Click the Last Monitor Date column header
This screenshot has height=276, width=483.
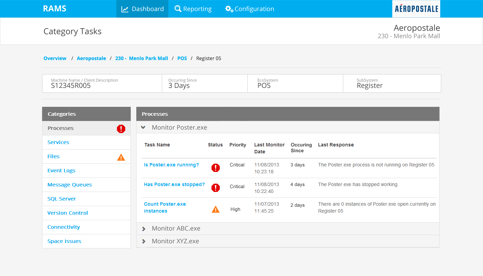[269, 148]
